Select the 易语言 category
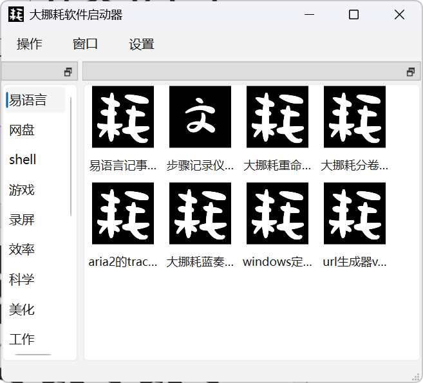Viewport: 423px width, 383px height. pos(35,100)
